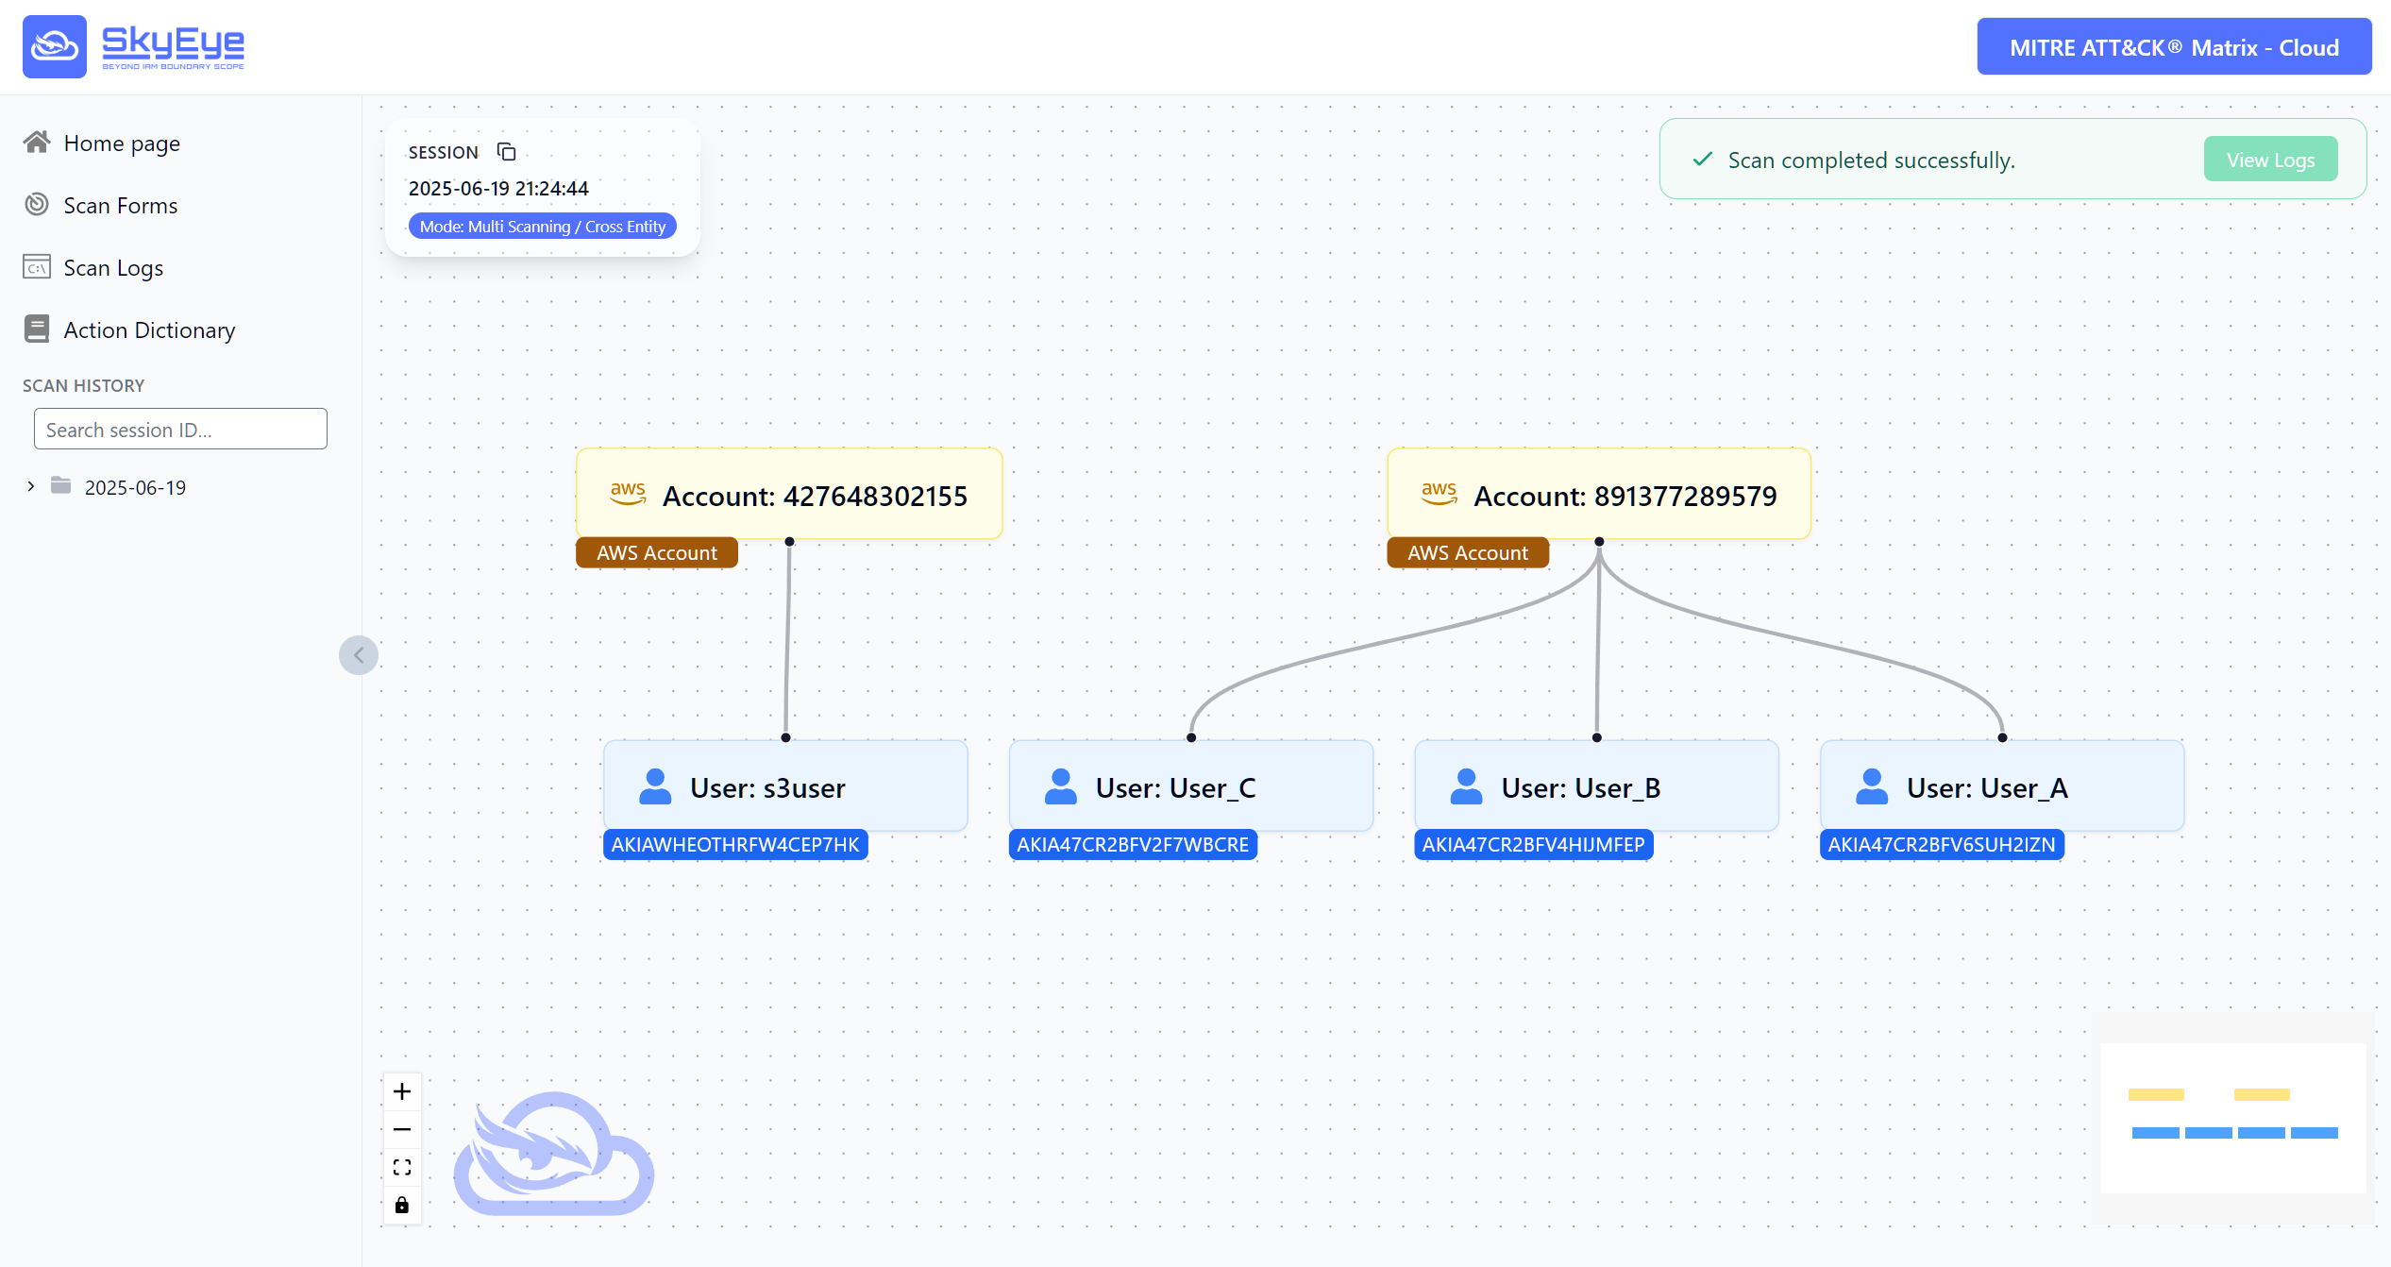Click the zoom out minus control
2391x1267 pixels.
(402, 1130)
